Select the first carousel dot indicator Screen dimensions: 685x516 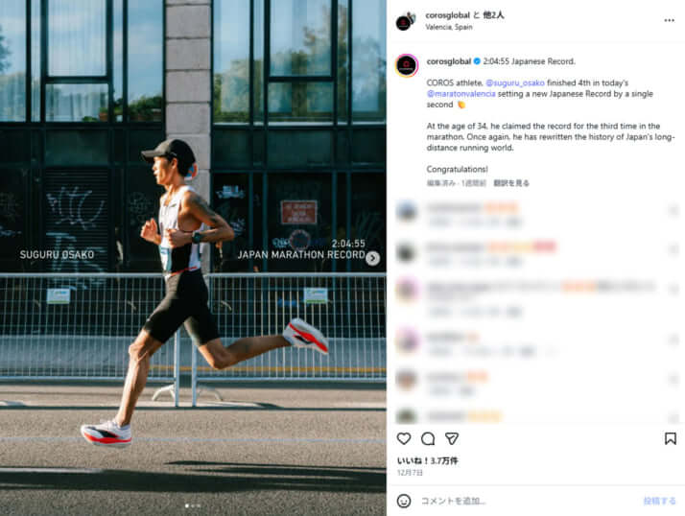187,505
